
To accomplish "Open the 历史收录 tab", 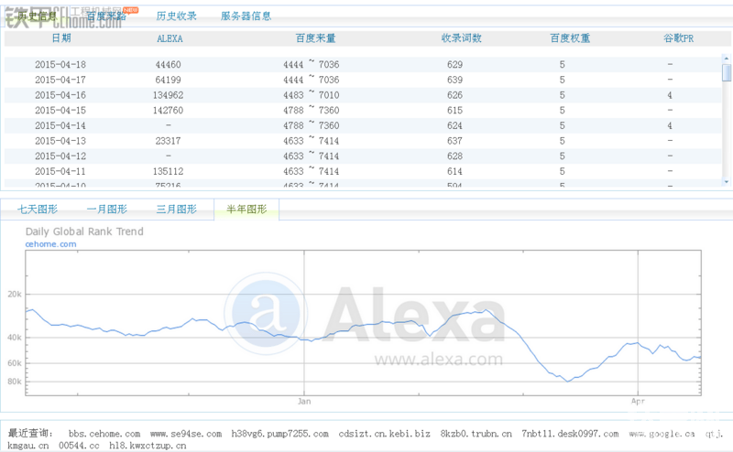I will (x=176, y=16).
